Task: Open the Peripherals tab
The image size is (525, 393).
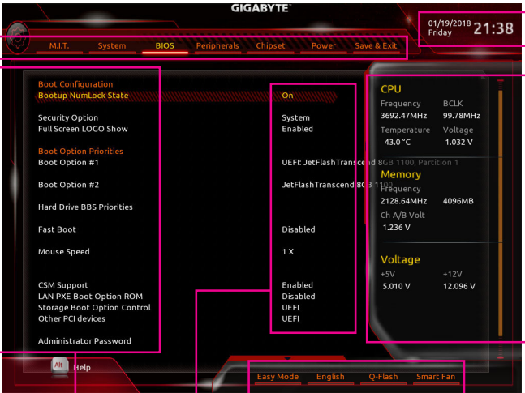Action: [x=217, y=46]
